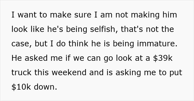
Task: Click the word 'sure' on first line
Action: point(83,15)
